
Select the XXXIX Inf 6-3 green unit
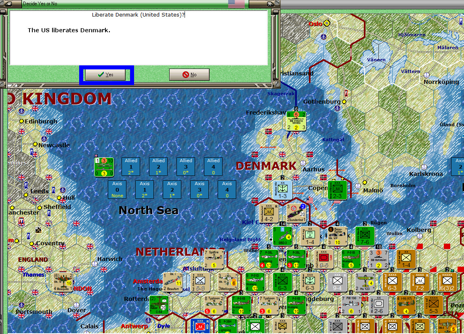pyautogui.click(x=282, y=282)
